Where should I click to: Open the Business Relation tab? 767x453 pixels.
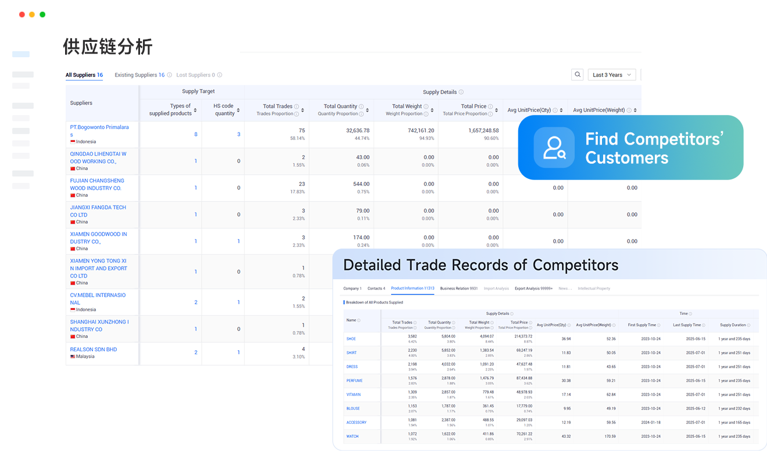point(458,289)
